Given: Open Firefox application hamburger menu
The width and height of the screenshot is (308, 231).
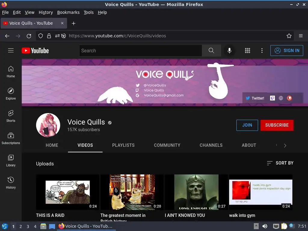Looking at the screenshot, I should [301, 36].
